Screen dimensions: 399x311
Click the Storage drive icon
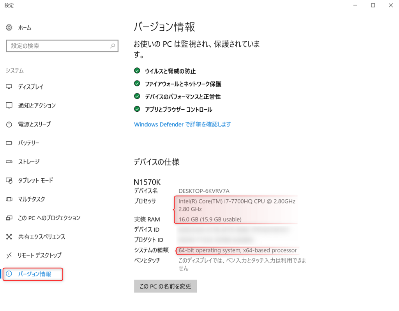pyautogui.click(x=9, y=162)
